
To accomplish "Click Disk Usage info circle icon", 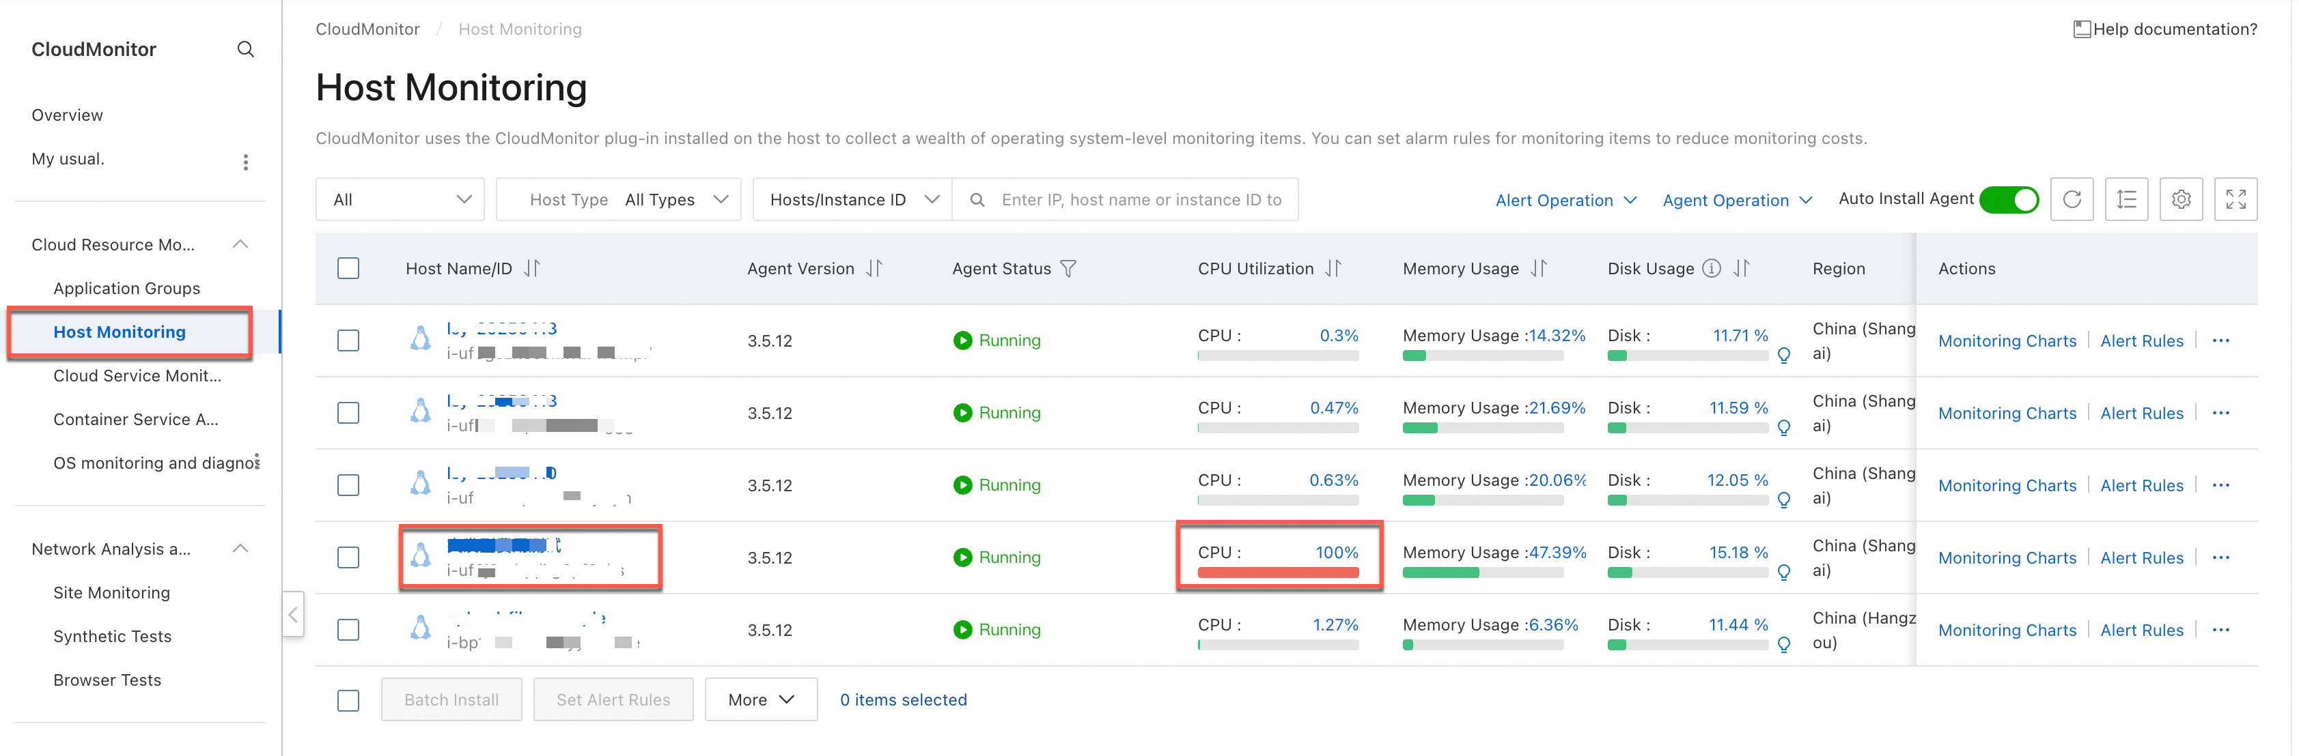I will (1711, 268).
